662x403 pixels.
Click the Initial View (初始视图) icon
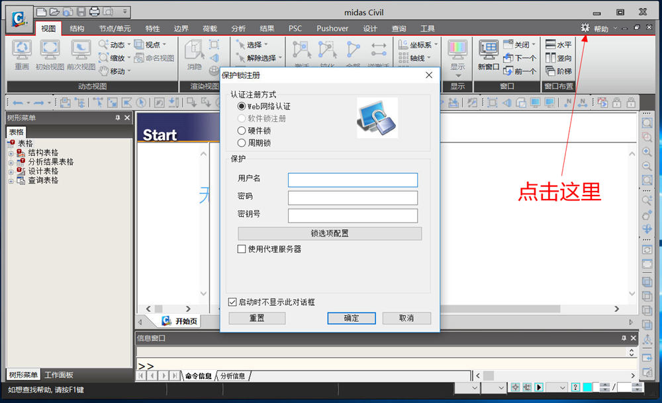click(50, 51)
